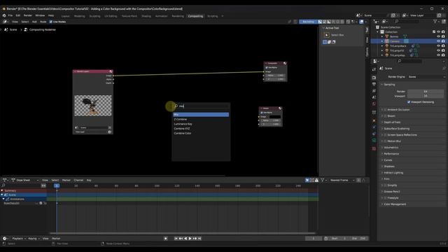This screenshot has width=448, height=252.
Task: Click the outliner search field
Action: point(407,22)
